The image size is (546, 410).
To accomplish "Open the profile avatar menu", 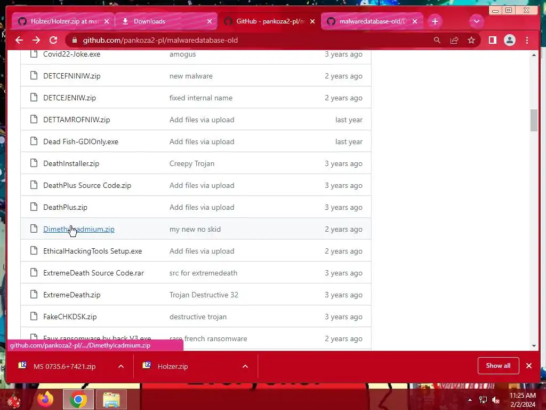I will click(x=509, y=40).
